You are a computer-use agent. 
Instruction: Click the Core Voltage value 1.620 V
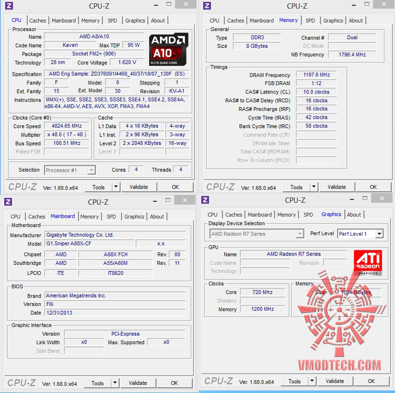point(127,62)
